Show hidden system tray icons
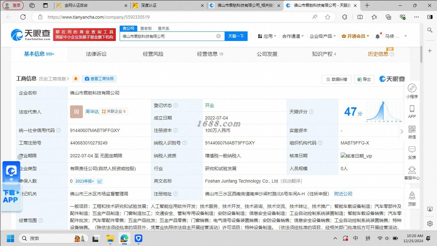Screen dimensions: 437x246 (335, 238)
